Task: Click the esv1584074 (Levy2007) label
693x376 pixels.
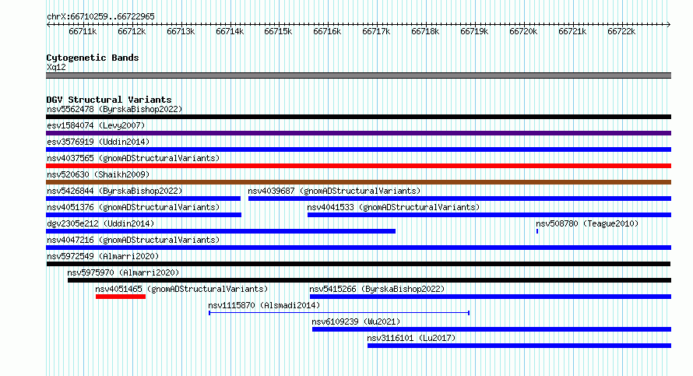Action: [x=96, y=125]
